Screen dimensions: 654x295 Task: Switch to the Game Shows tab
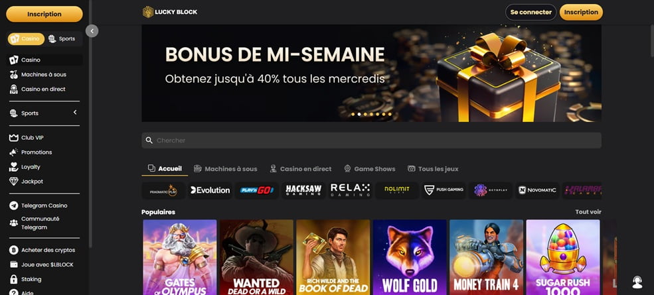point(370,169)
